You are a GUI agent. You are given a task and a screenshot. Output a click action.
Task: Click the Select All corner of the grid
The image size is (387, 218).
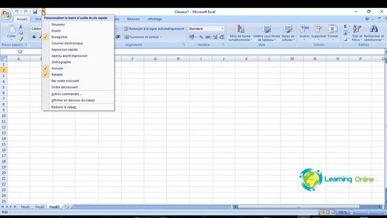pyautogui.click(x=4, y=59)
